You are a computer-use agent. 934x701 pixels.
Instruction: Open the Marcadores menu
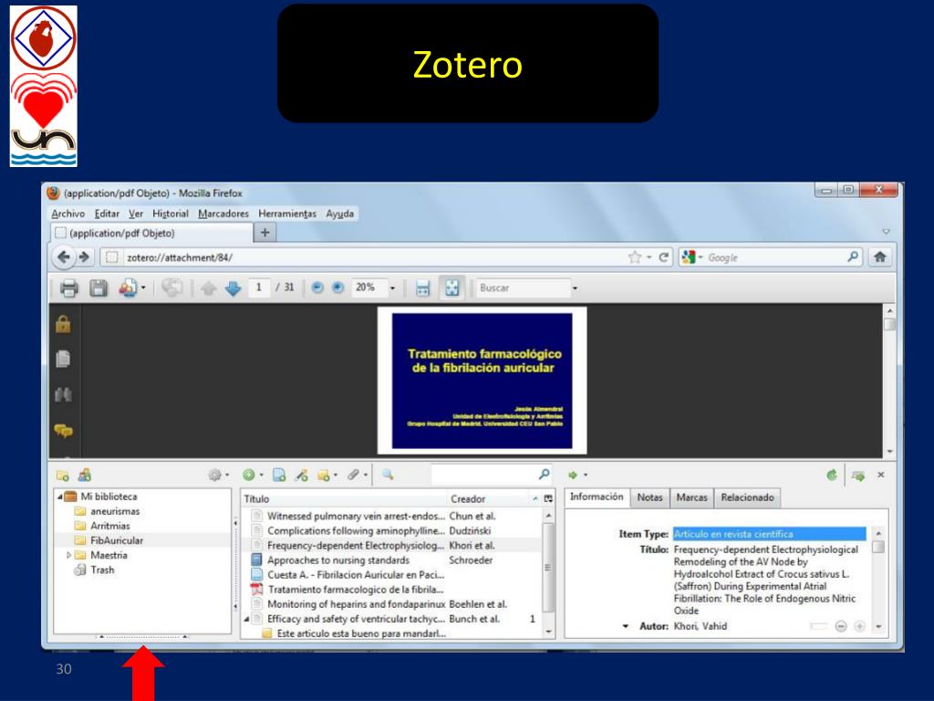click(x=223, y=214)
